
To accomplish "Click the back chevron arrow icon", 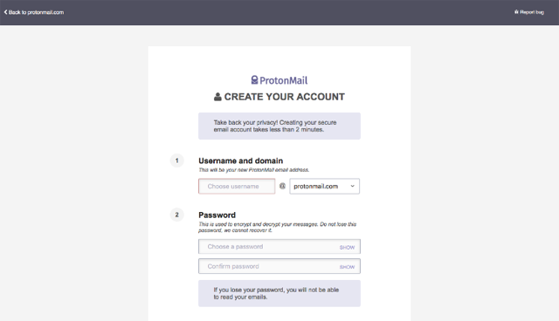I will pos(5,12).
